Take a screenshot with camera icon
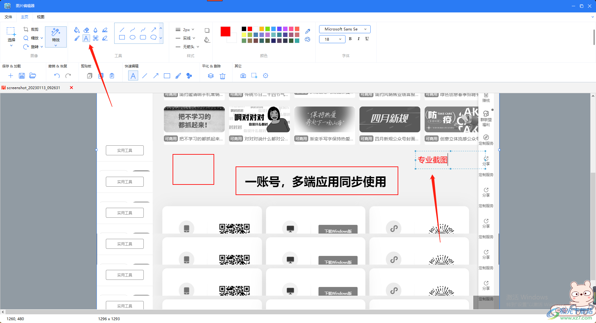Viewport: 596px width, 323px height. click(243, 76)
